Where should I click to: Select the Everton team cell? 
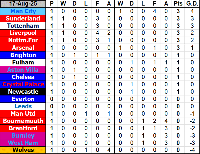(x=23, y=99)
